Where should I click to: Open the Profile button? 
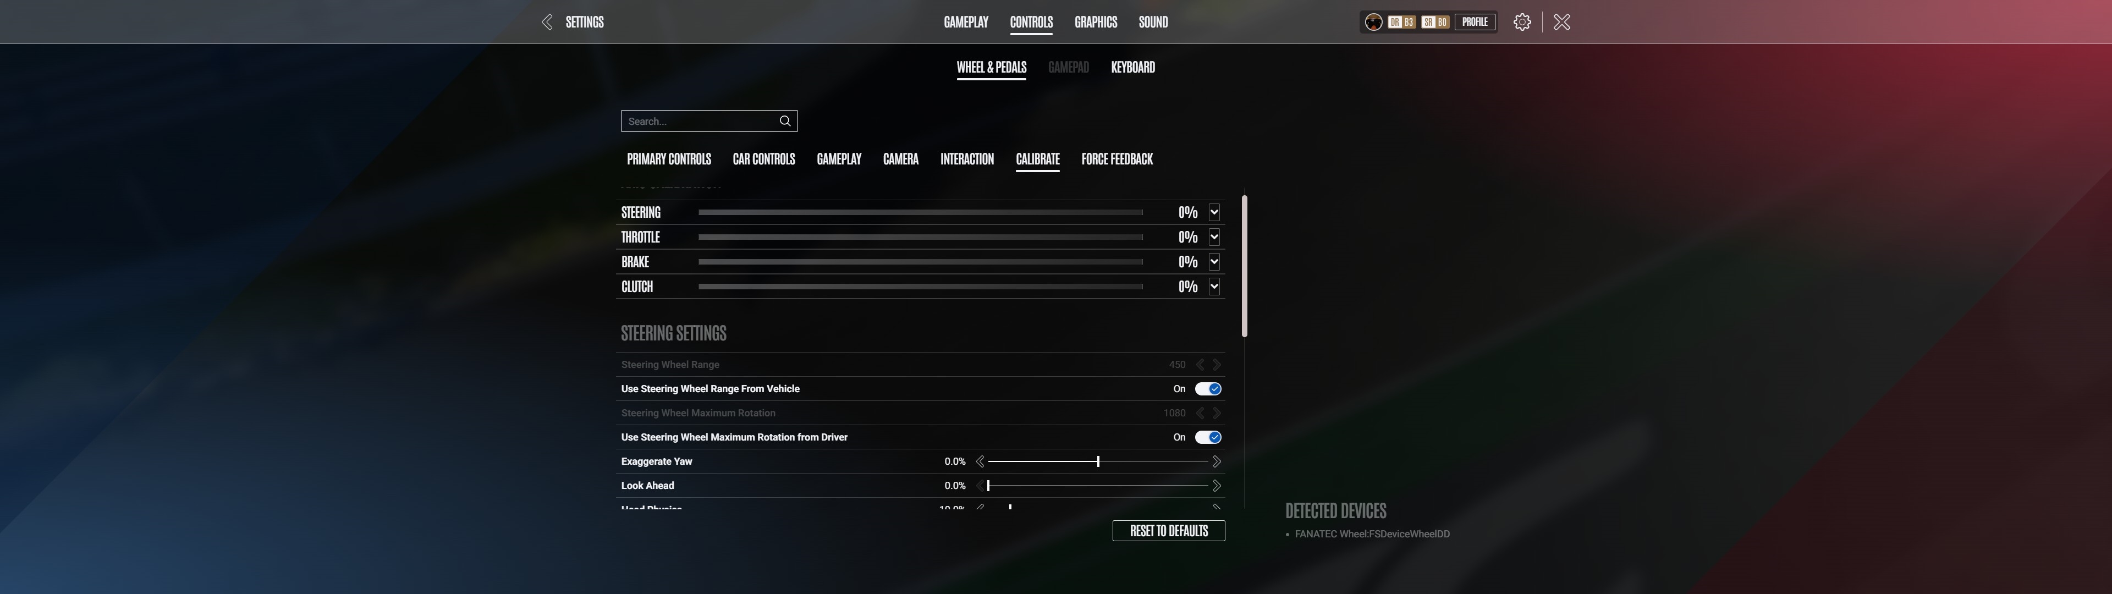[x=1474, y=22]
